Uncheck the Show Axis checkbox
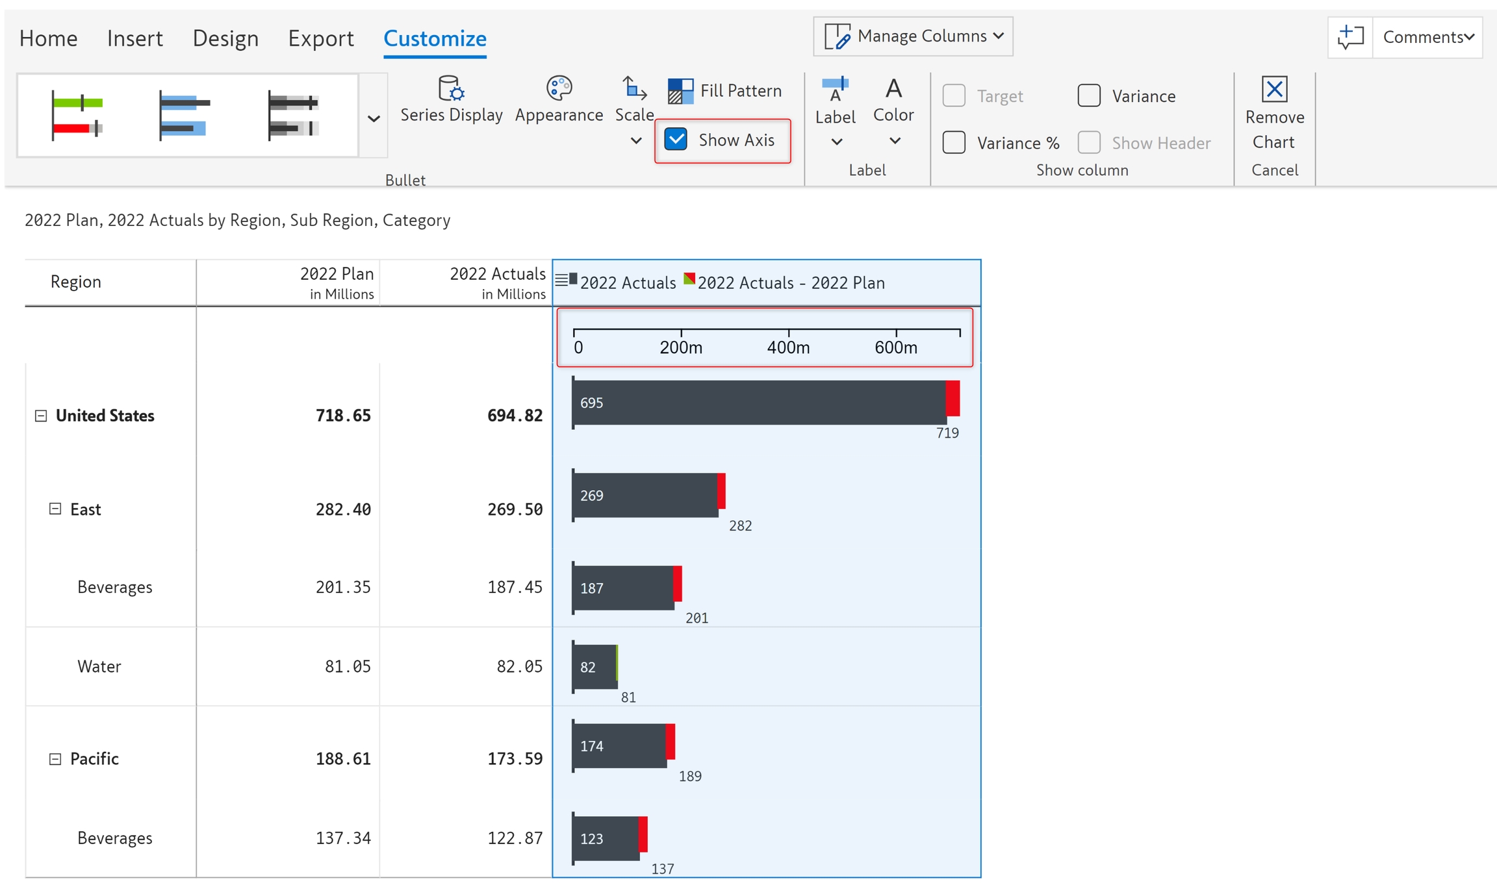Viewport: 1497px width, 885px height. point(676,140)
